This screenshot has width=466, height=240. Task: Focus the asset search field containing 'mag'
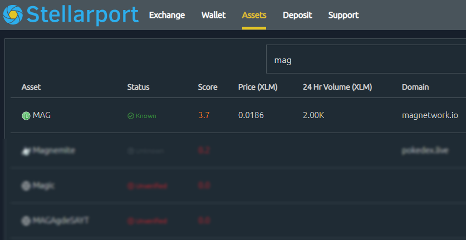tap(366, 59)
